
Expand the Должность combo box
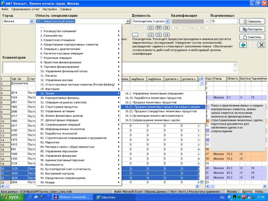coord(167,21)
